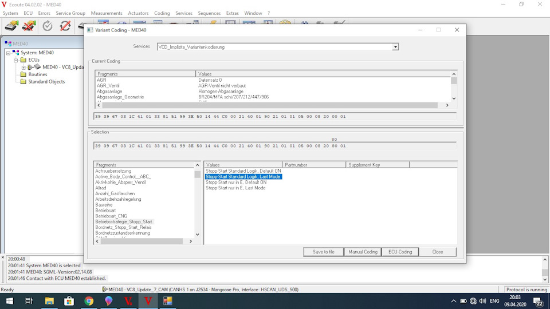
Task: Open the Actuators menu
Action: coord(138,13)
